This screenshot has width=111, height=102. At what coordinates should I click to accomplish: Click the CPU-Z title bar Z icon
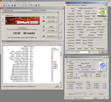[x=66, y=57]
